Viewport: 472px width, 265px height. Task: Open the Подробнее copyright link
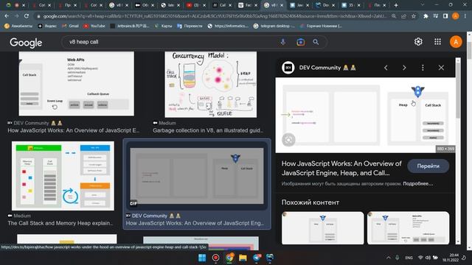click(x=418, y=183)
